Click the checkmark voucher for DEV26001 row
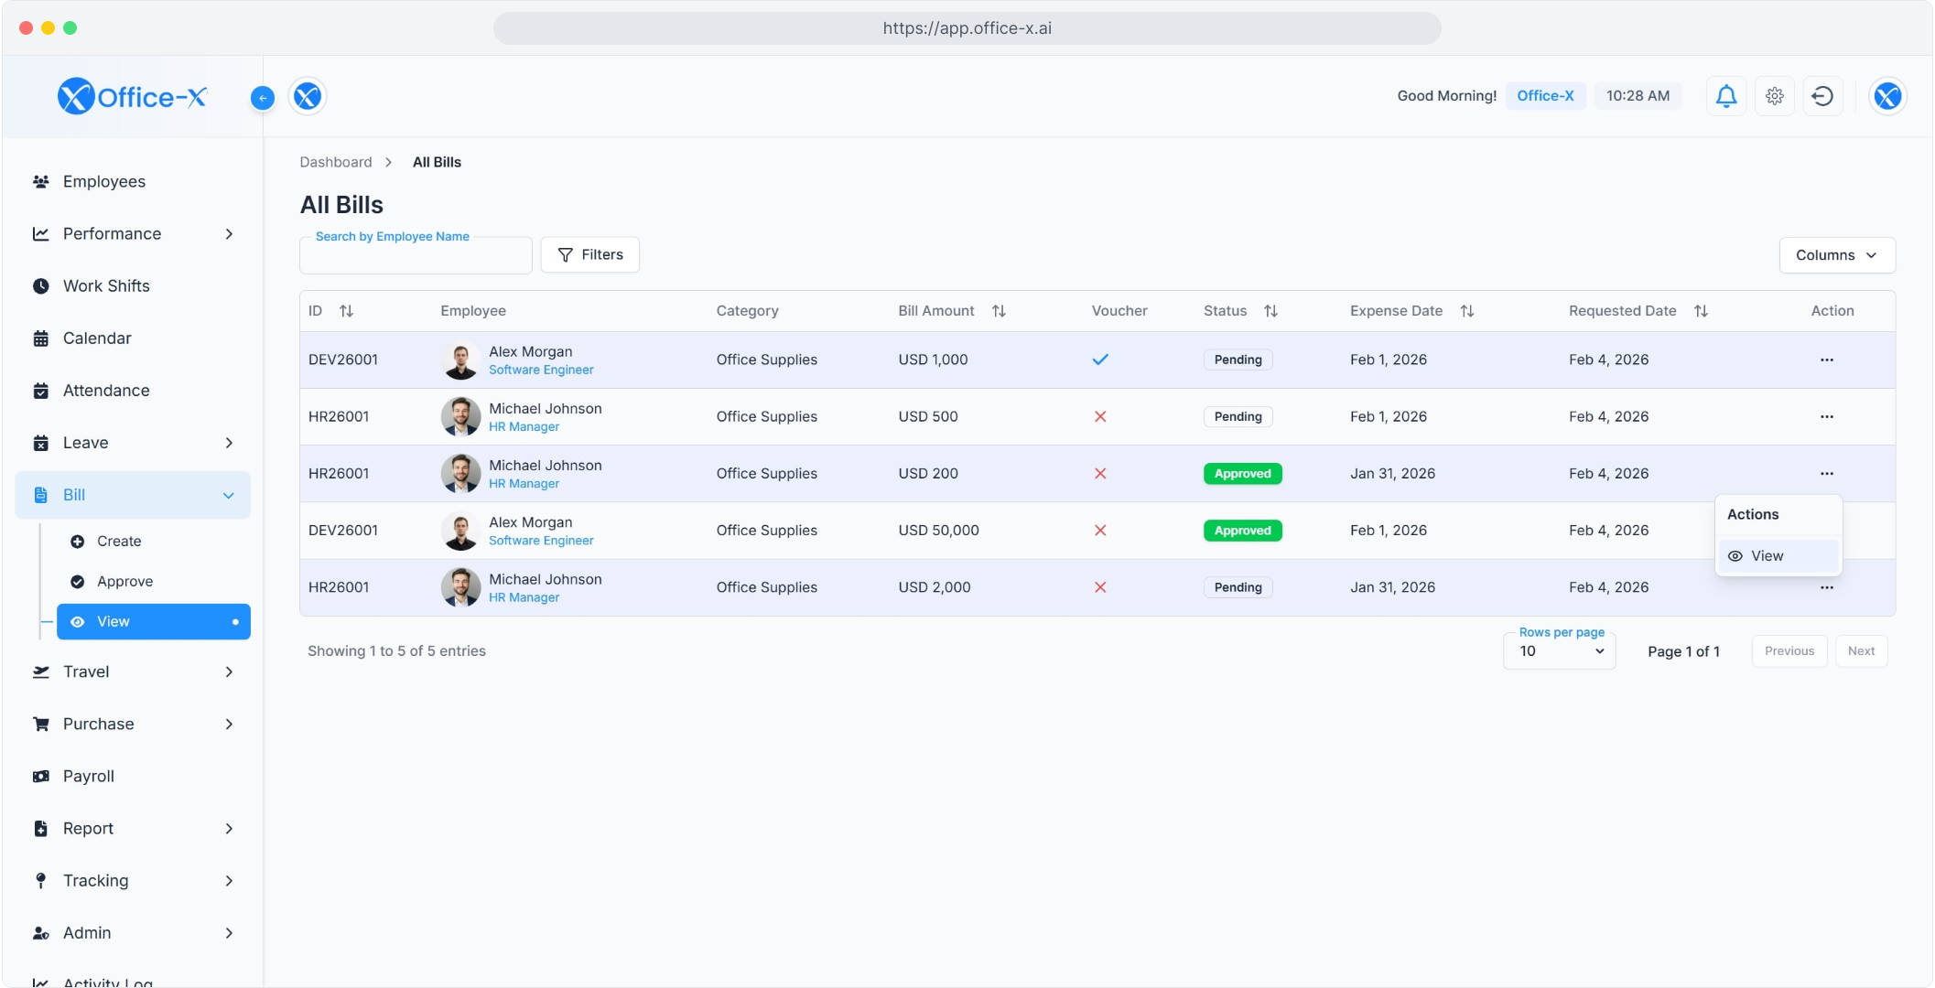1935x988 pixels. 1100,360
